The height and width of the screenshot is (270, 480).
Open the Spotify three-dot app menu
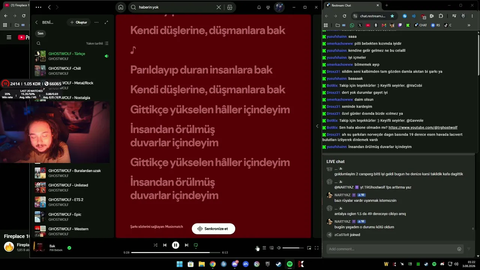pyautogui.click(x=38, y=7)
